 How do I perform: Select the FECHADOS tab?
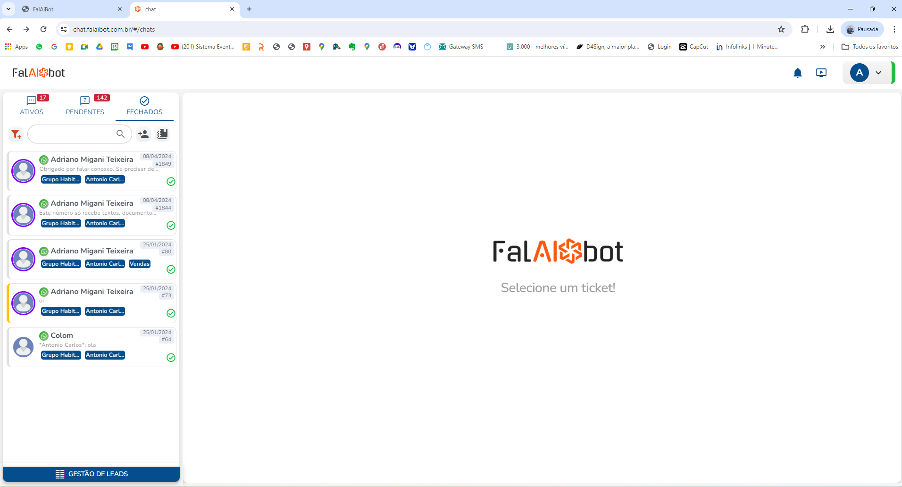(144, 106)
